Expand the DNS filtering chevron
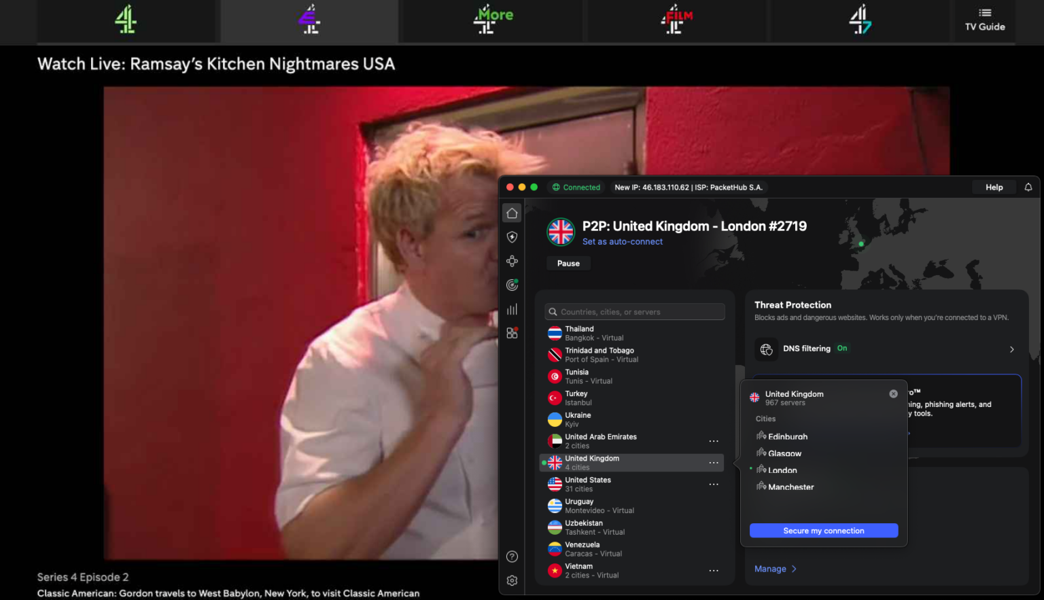 pyautogui.click(x=1011, y=349)
